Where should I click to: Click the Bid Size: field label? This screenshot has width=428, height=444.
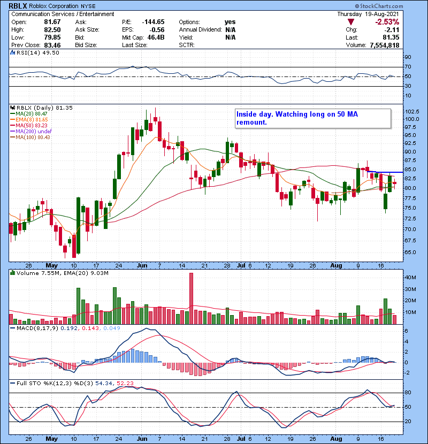[x=86, y=45]
